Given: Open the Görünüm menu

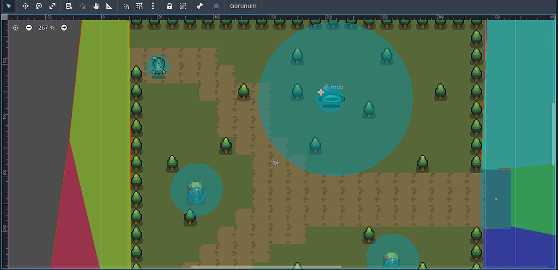Looking at the screenshot, I should (243, 6).
